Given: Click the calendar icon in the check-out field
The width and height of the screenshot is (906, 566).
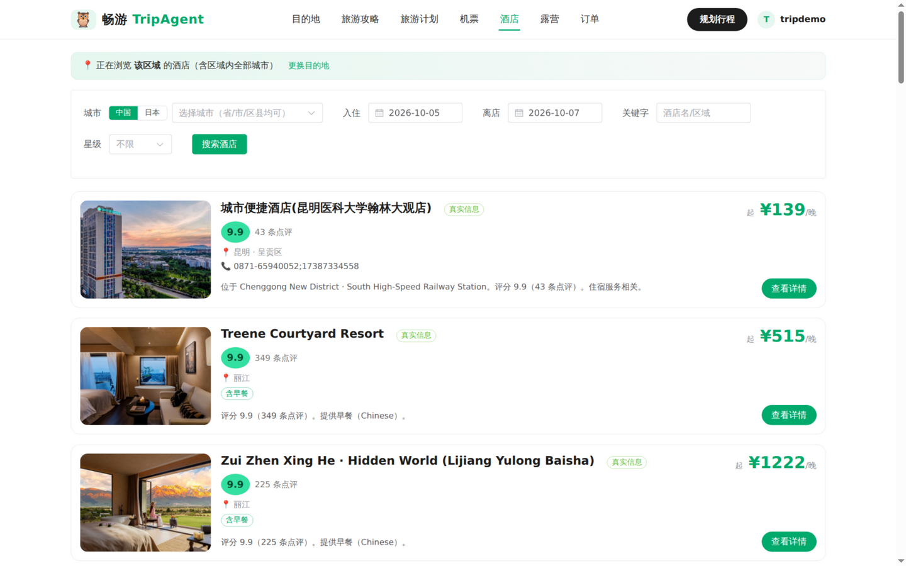Looking at the screenshot, I should 519,113.
